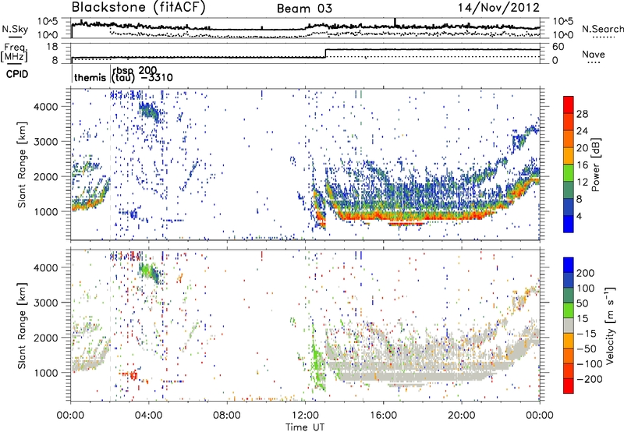Select the 'Velocity [m s-1]' colorbar label
624x432 pixels.
pos(610,325)
